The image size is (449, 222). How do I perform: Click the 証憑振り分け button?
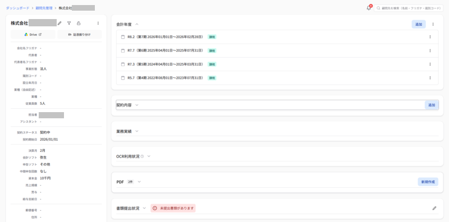pyautogui.click(x=79, y=34)
